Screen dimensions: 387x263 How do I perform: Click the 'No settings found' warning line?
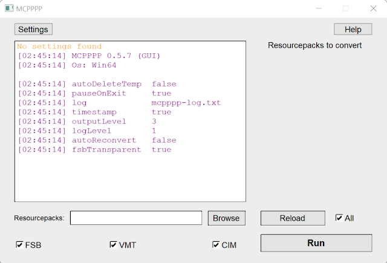pyautogui.click(x=59, y=47)
